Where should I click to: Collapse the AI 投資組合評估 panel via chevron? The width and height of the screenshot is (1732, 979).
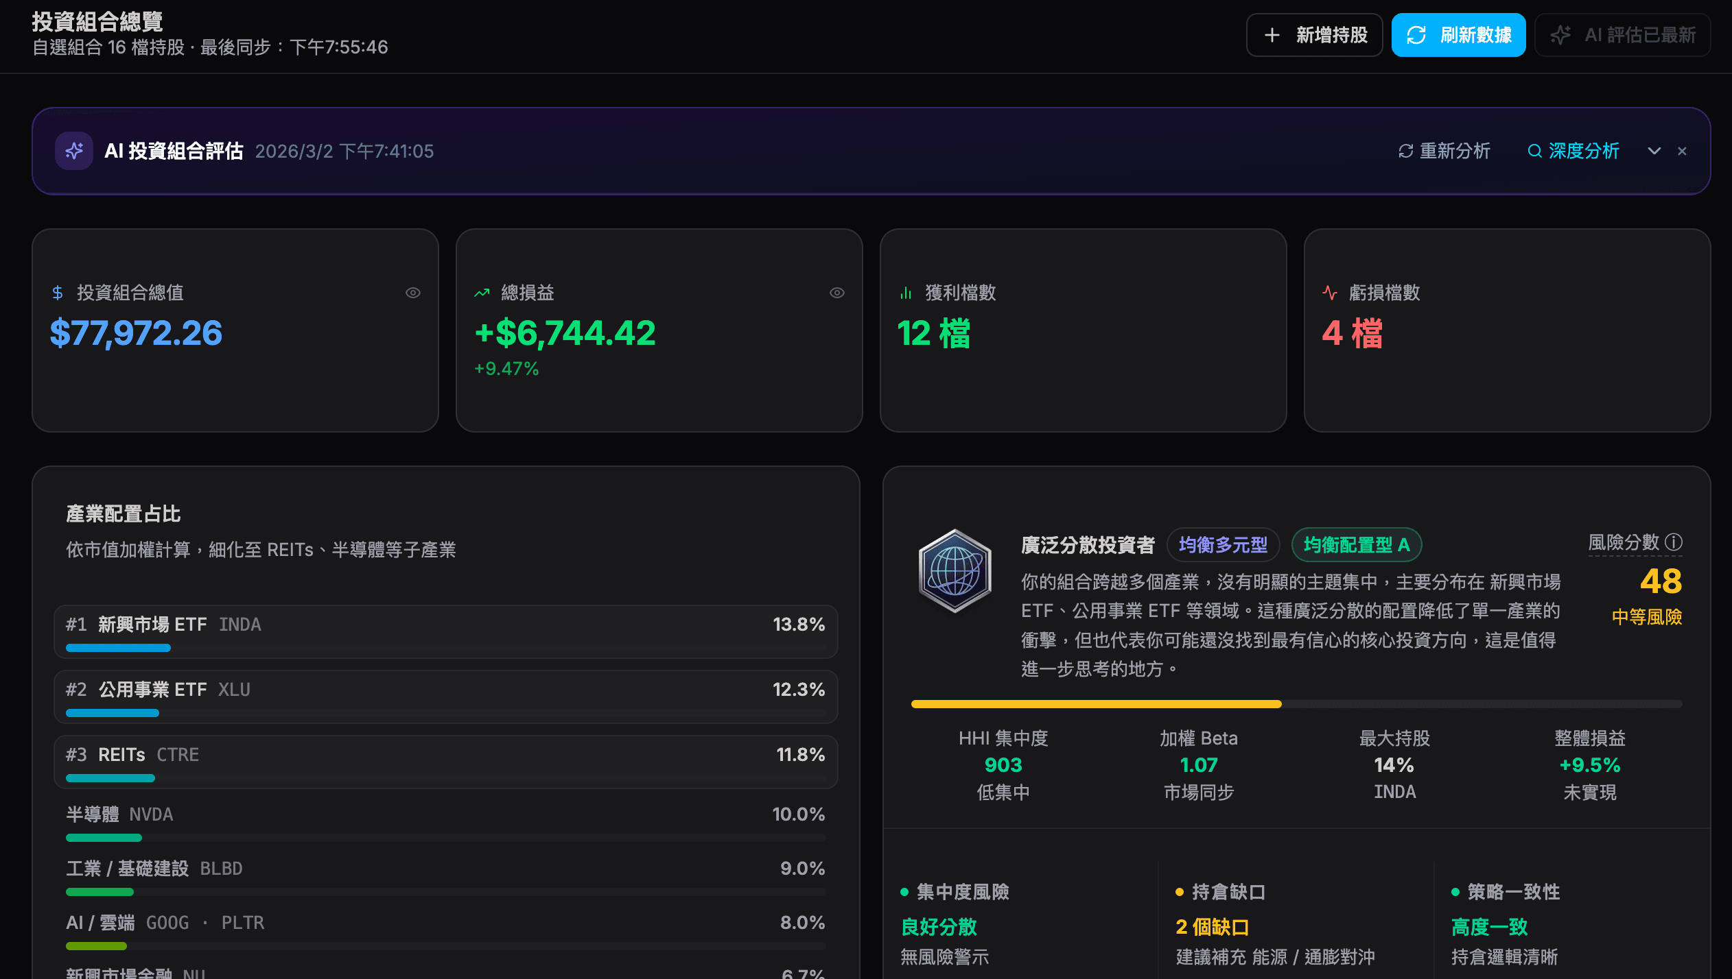[1654, 151]
